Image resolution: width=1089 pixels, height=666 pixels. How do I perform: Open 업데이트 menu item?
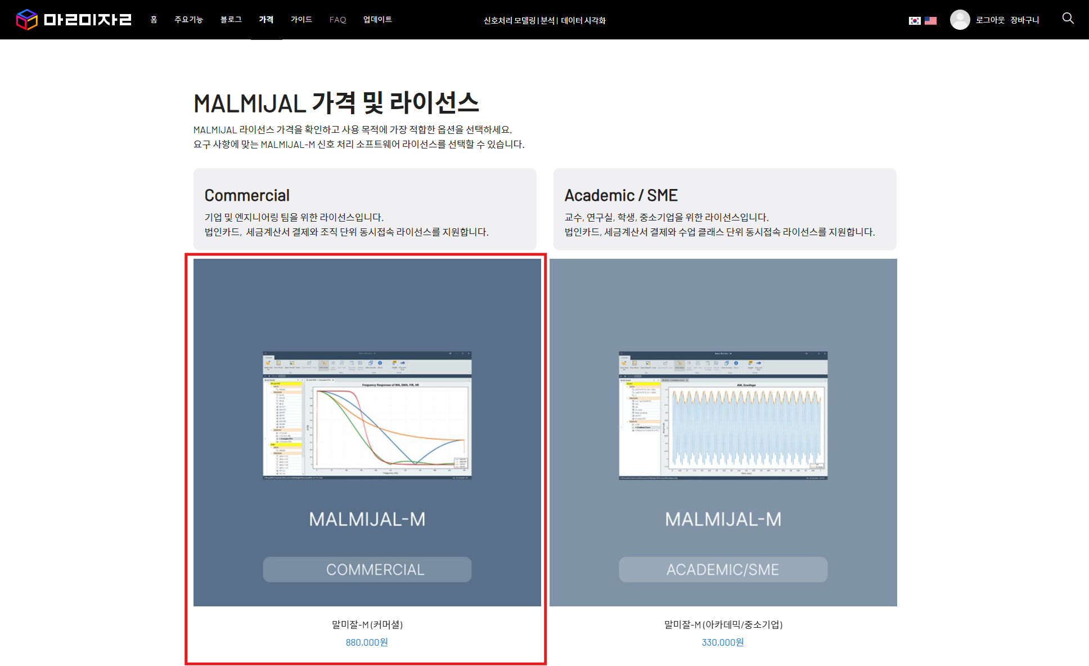pyautogui.click(x=377, y=20)
